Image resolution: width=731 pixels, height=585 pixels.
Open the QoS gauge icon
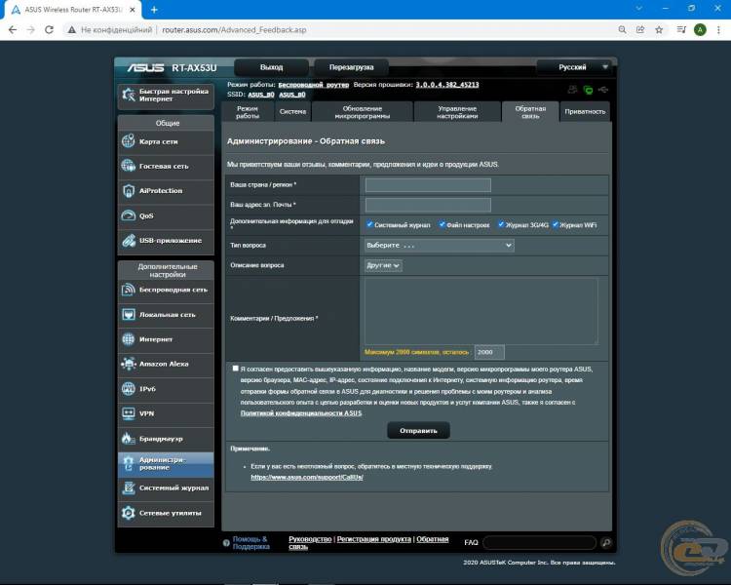pos(129,215)
